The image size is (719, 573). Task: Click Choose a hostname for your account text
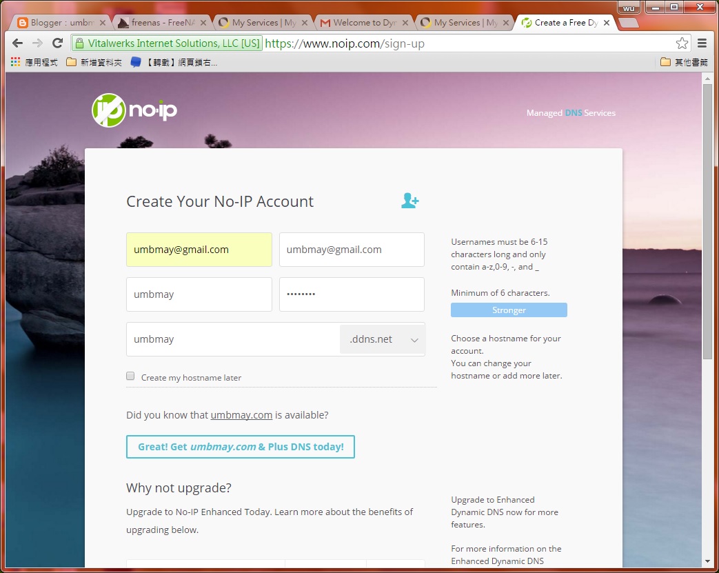[506, 345]
